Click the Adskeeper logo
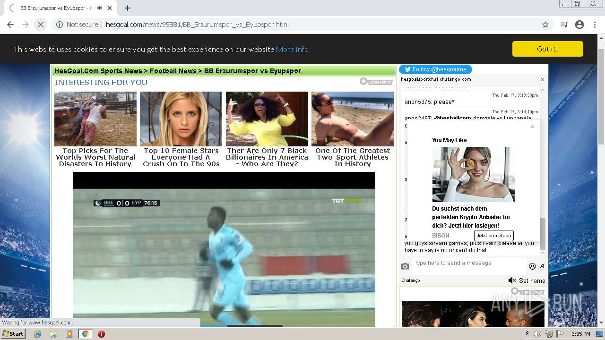Image resolution: width=605 pixels, height=340 pixels. [376, 82]
